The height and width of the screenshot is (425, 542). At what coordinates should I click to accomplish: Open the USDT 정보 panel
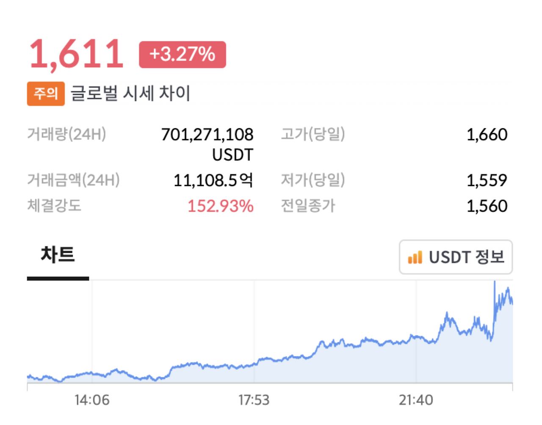(456, 257)
